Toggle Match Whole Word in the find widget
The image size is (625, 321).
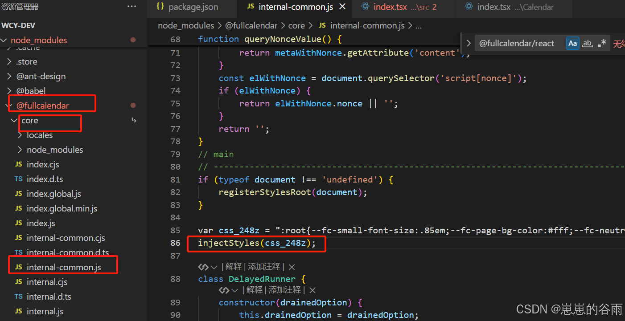(x=588, y=43)
